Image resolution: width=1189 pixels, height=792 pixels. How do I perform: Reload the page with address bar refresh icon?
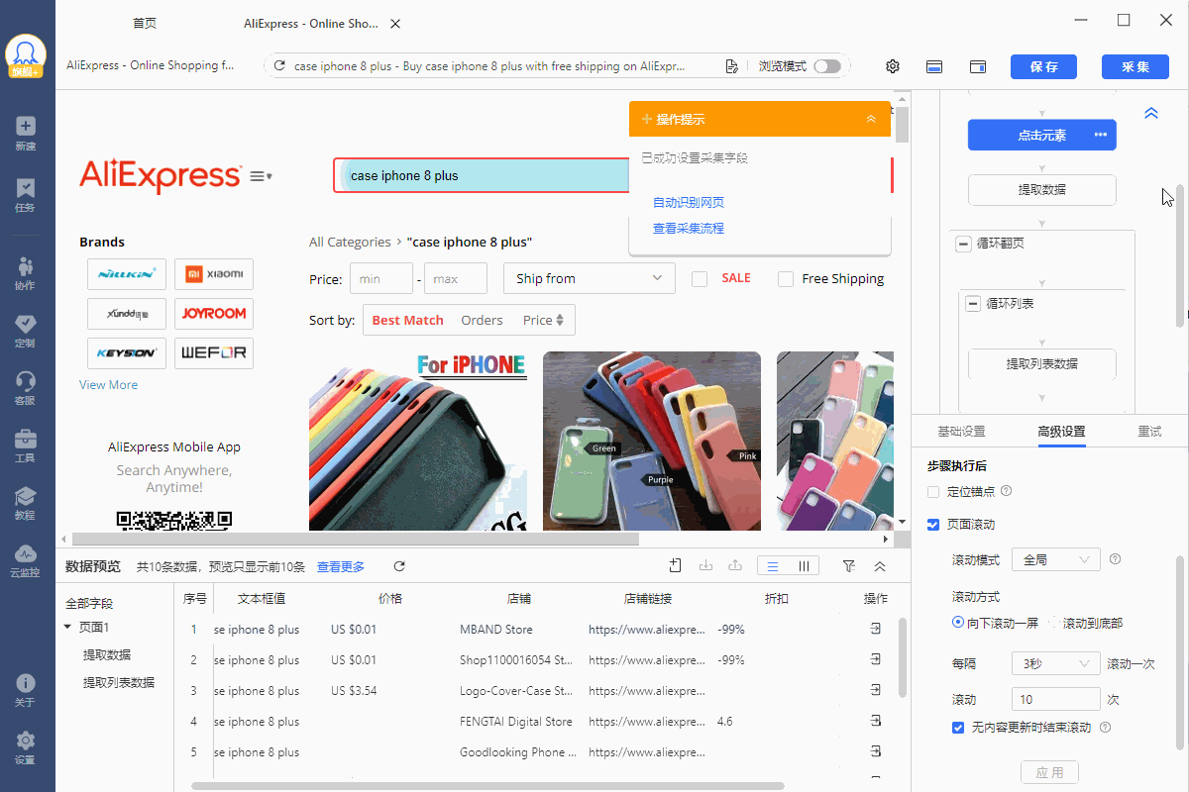279,66
